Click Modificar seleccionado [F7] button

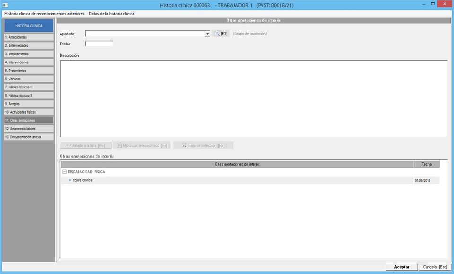pos(142,145)
